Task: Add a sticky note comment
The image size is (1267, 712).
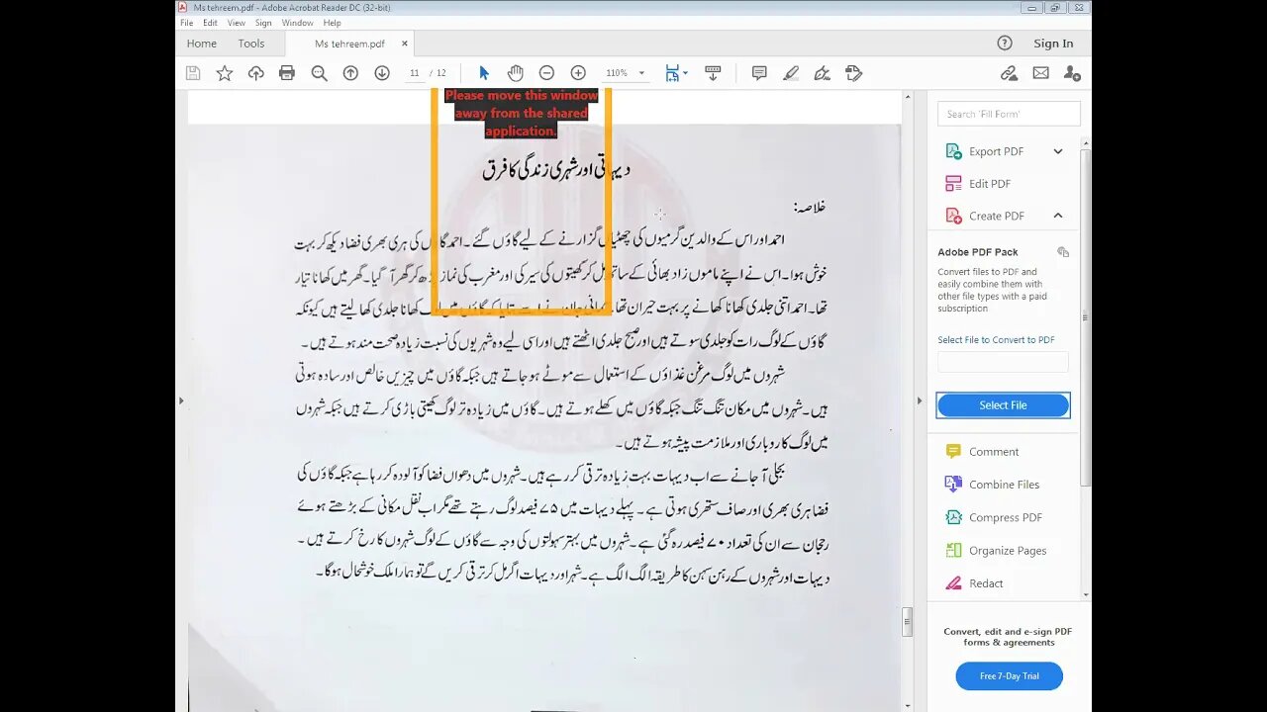Action: [x=759, y=73]
